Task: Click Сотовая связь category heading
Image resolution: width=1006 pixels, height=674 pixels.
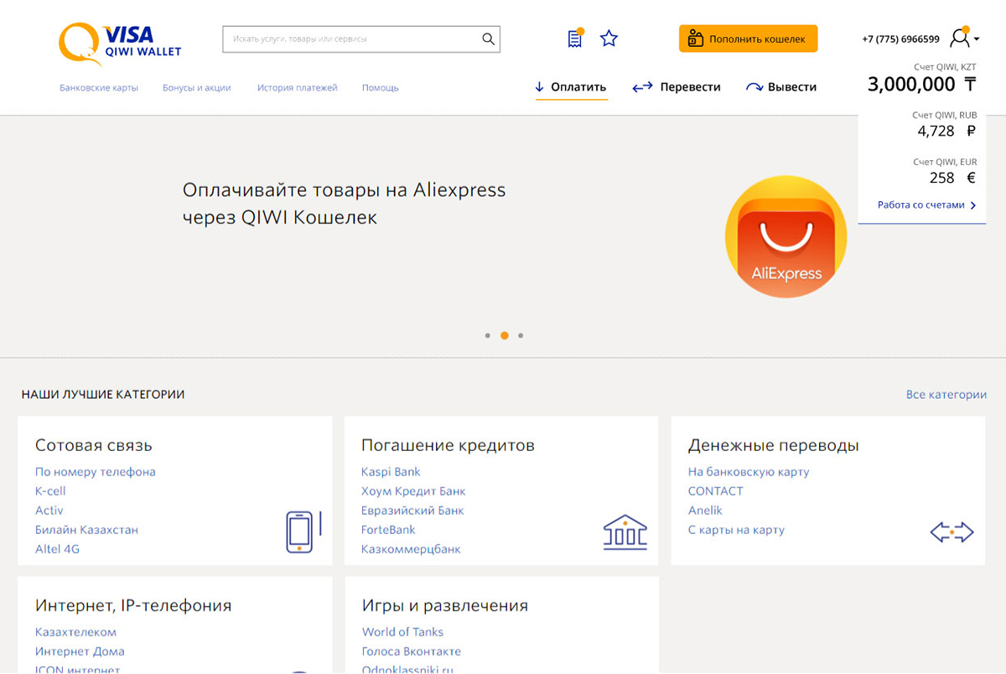Action: [x=94, y=445]
